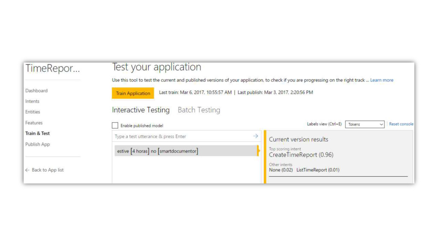The width and height of the screenshot is (438, 246).
Task: Click the '4 horas' entity label
Action: click(140, 151)
